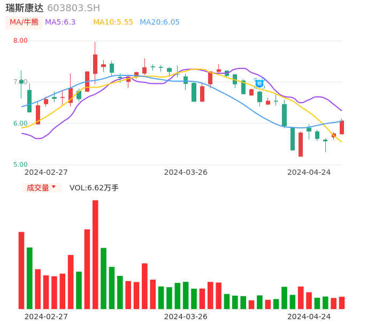Screen dimensions: 367x324
Task: Click the 8.00 price axis label
Action: click(20, 41)
